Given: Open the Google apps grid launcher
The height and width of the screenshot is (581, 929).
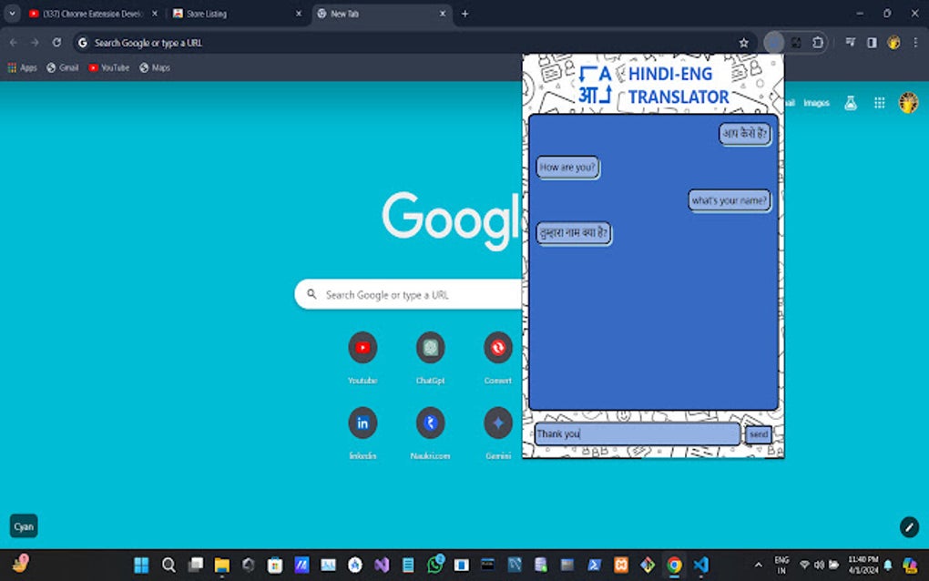Looking at the screenshot, I should tap(879, 103).
